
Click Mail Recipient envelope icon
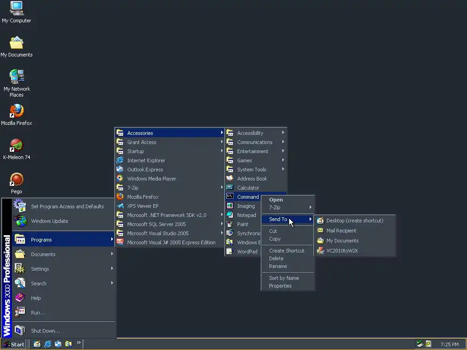[x=321, y=230]
